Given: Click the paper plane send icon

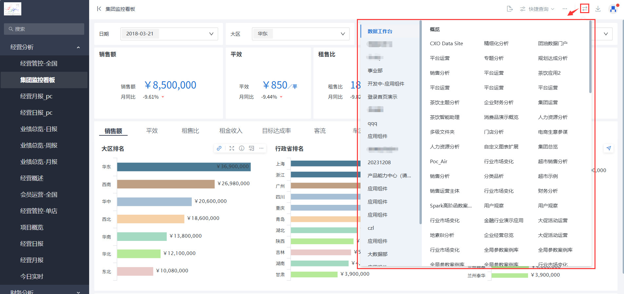Looking at the screenshot, I should 608,148.
